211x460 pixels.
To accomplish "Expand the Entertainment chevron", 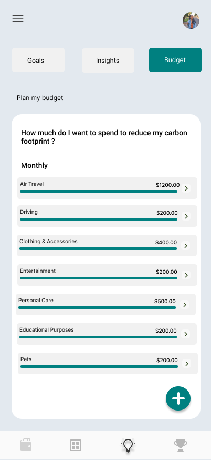I will pyautogui.click(x=186, y=275).
